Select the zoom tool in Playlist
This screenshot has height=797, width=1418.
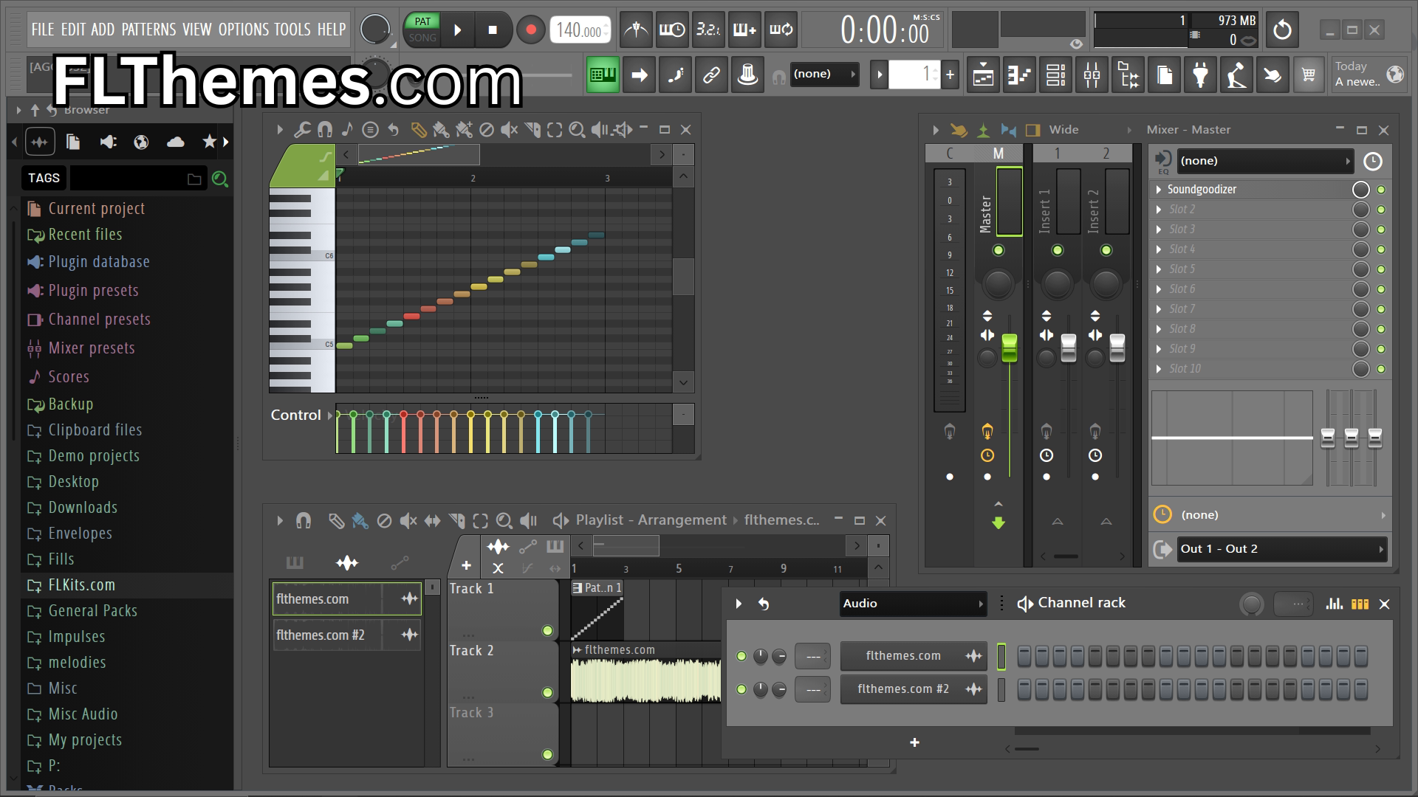tap(504, 521)
